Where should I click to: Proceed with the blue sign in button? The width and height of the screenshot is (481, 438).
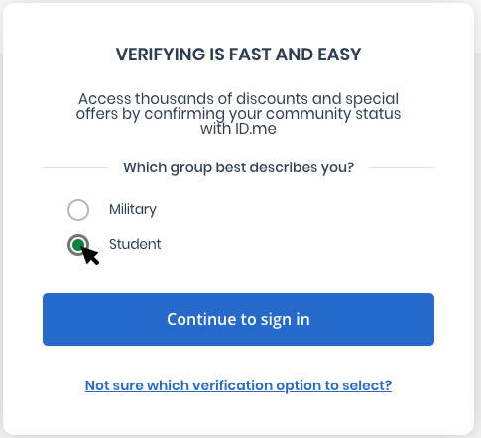[x=238, y=319]
